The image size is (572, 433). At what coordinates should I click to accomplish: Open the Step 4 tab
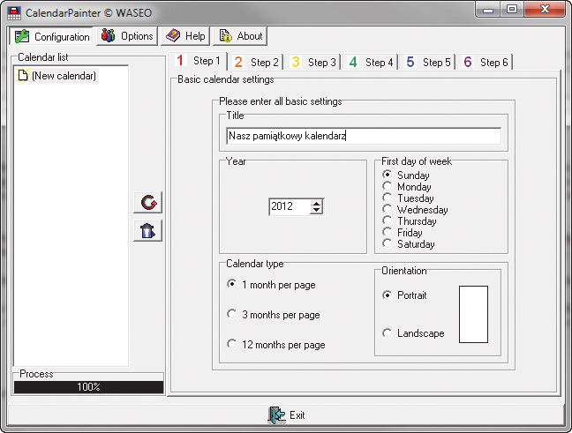click(371, 63)
